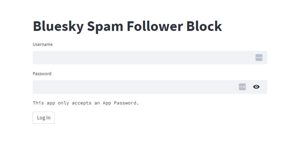Image resolution: width=292 pixels, height=143 pixels.
Task: Click the word "accepts" in the notice
Action: pyautogui.click(x=81, y=103)
